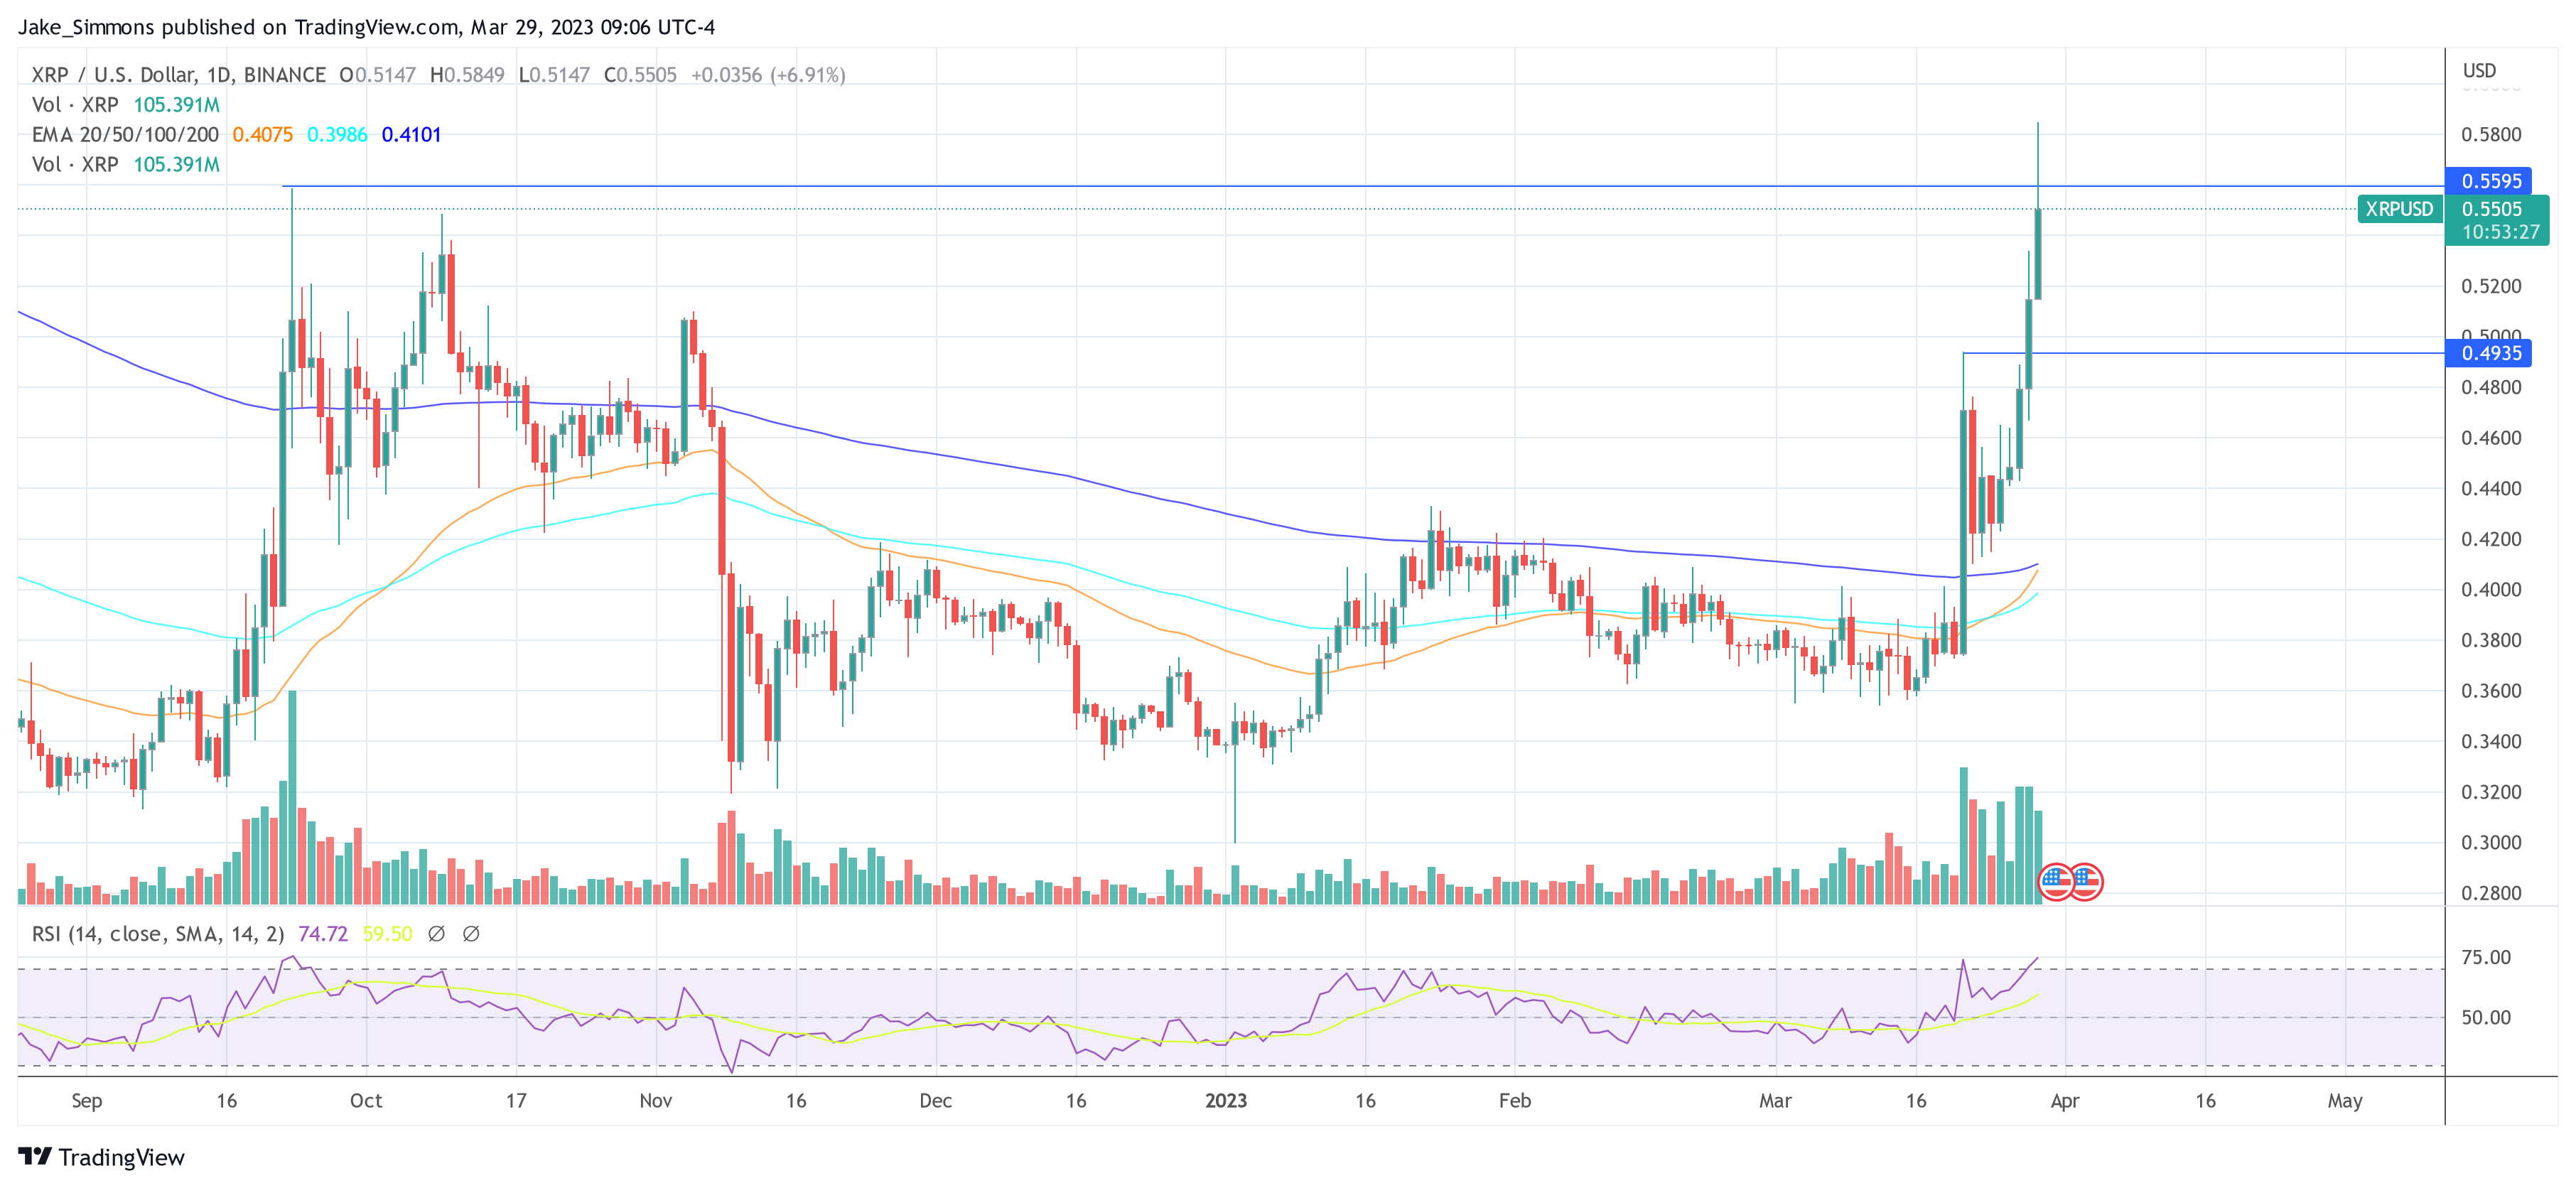The height and width of the screenshot is (1188, 2576).
Task: Click the Apr label on the time axis
Action: (2064, 1101)
